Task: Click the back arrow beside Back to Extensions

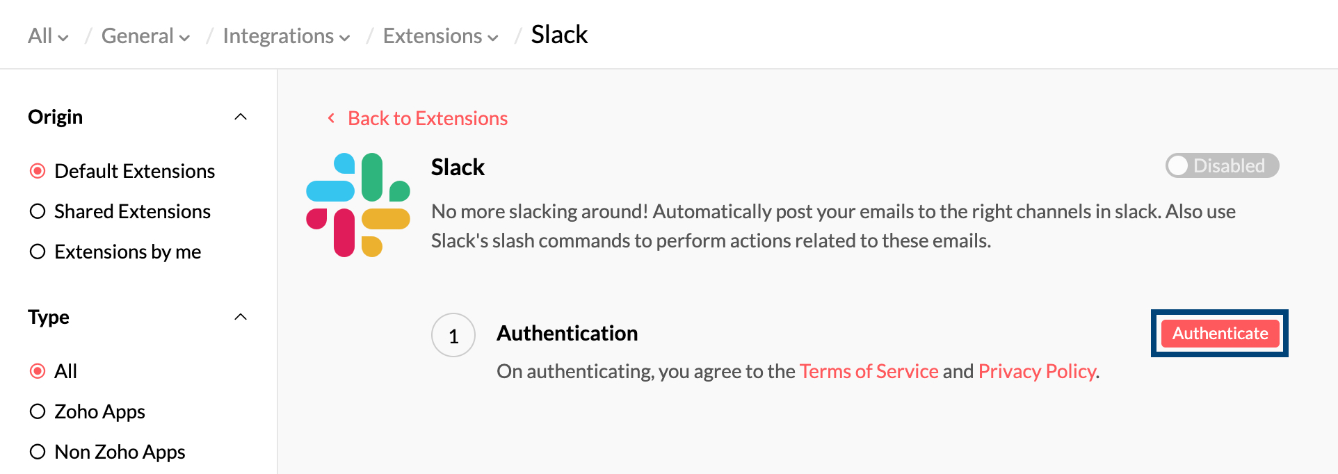Action: [331, 118]
